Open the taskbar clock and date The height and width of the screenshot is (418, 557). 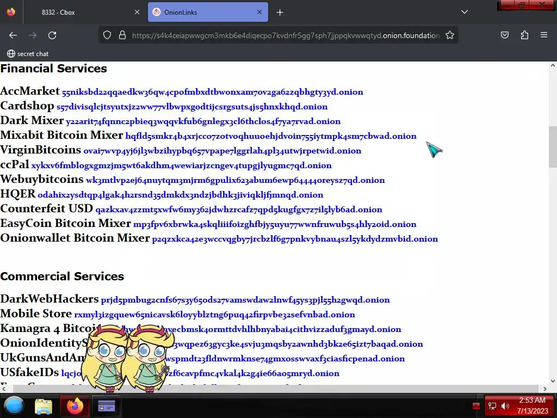pyautogui.click(x=533, y=405)
